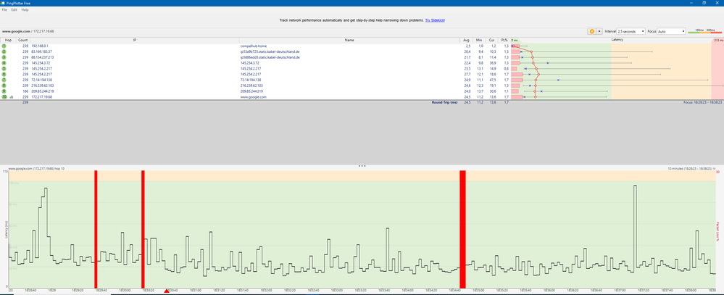Click the 213 ms scale label on the latency graph
724x295 pixels.
717,40
